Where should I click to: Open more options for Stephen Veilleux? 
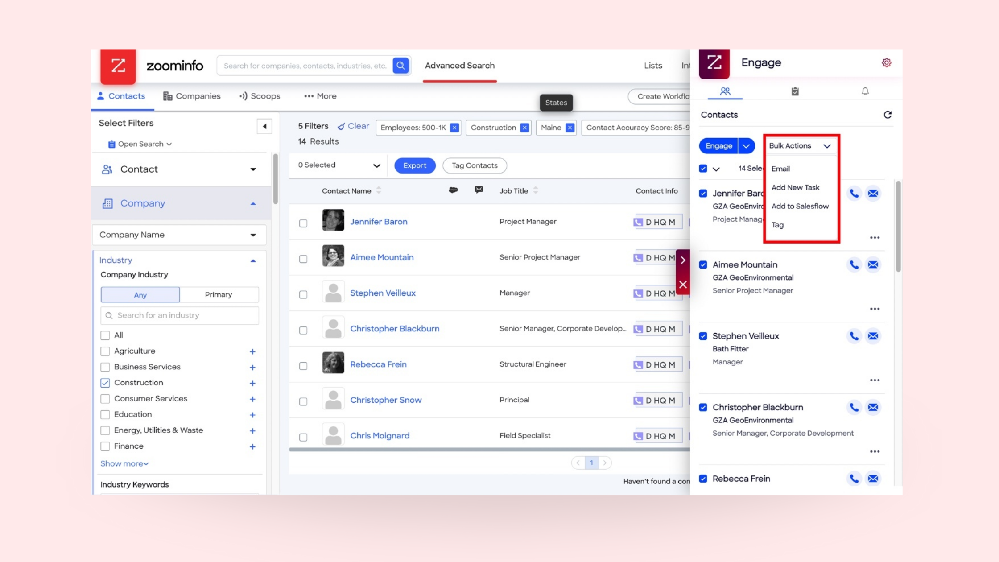click(x=875, y=380)
